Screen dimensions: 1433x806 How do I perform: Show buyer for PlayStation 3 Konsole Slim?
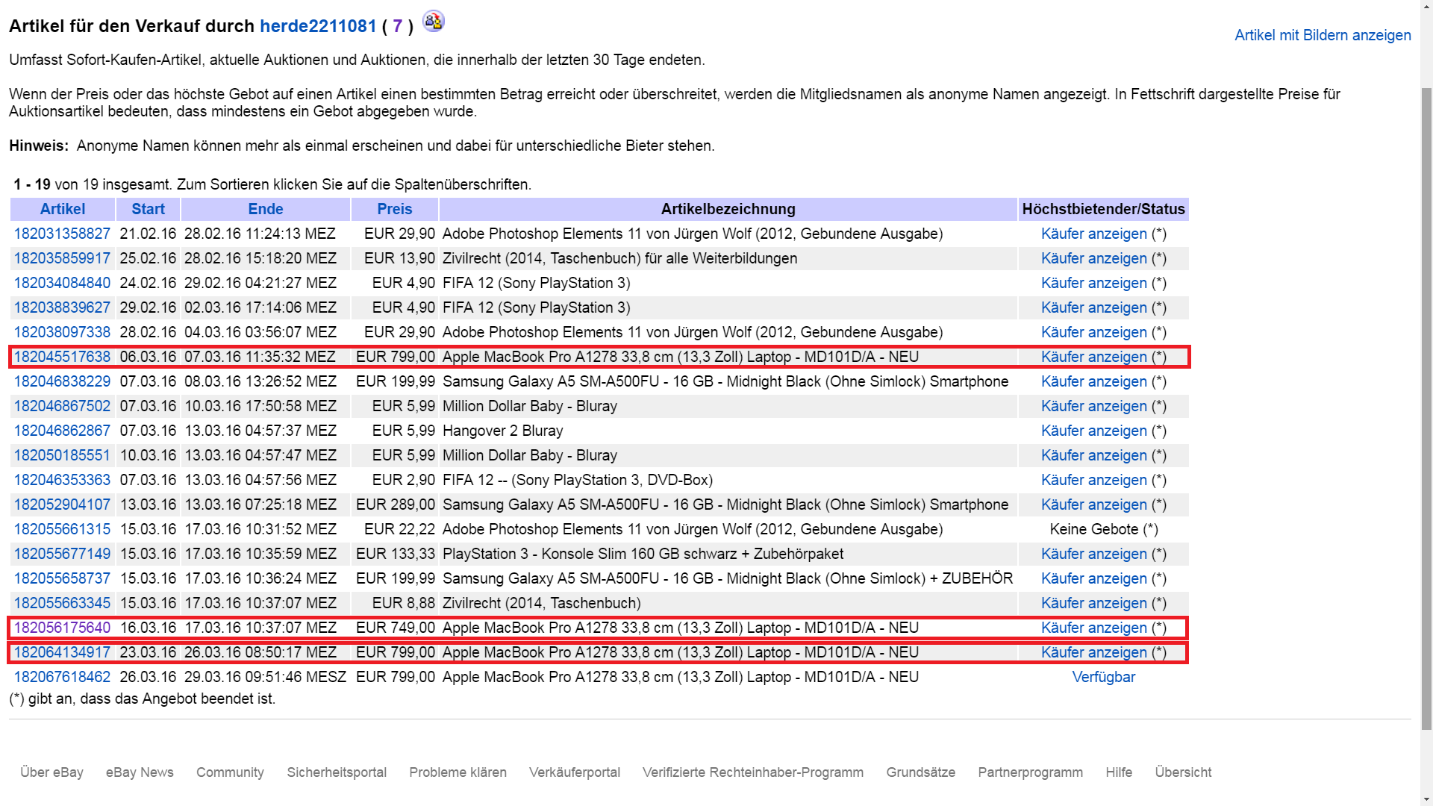1093,554
